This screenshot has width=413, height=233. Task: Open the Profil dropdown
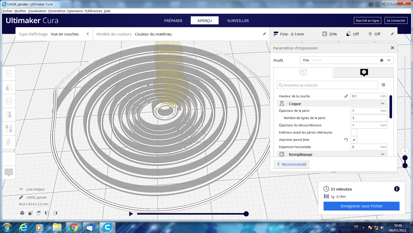point(389,60)
